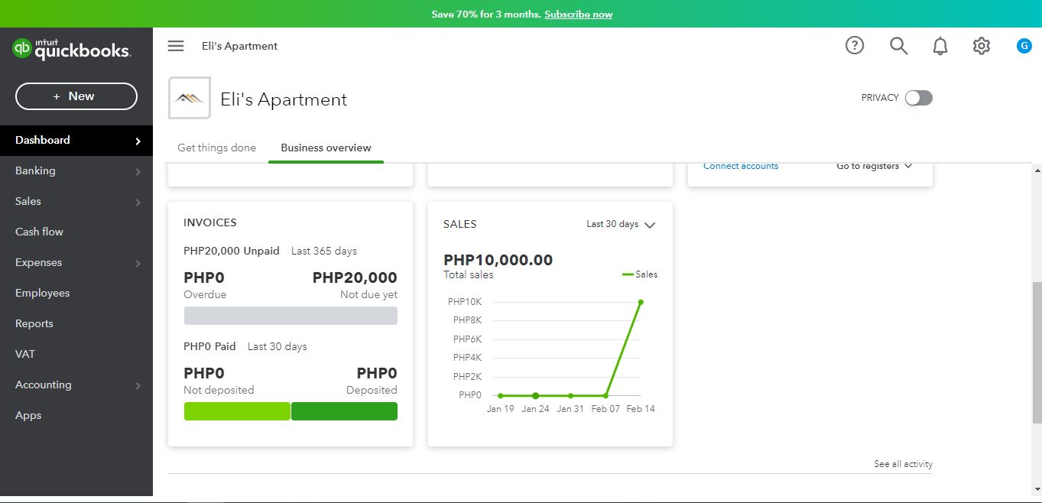Click the dark green Deposited bar
1042x503 pixels.
click(344, 411)
